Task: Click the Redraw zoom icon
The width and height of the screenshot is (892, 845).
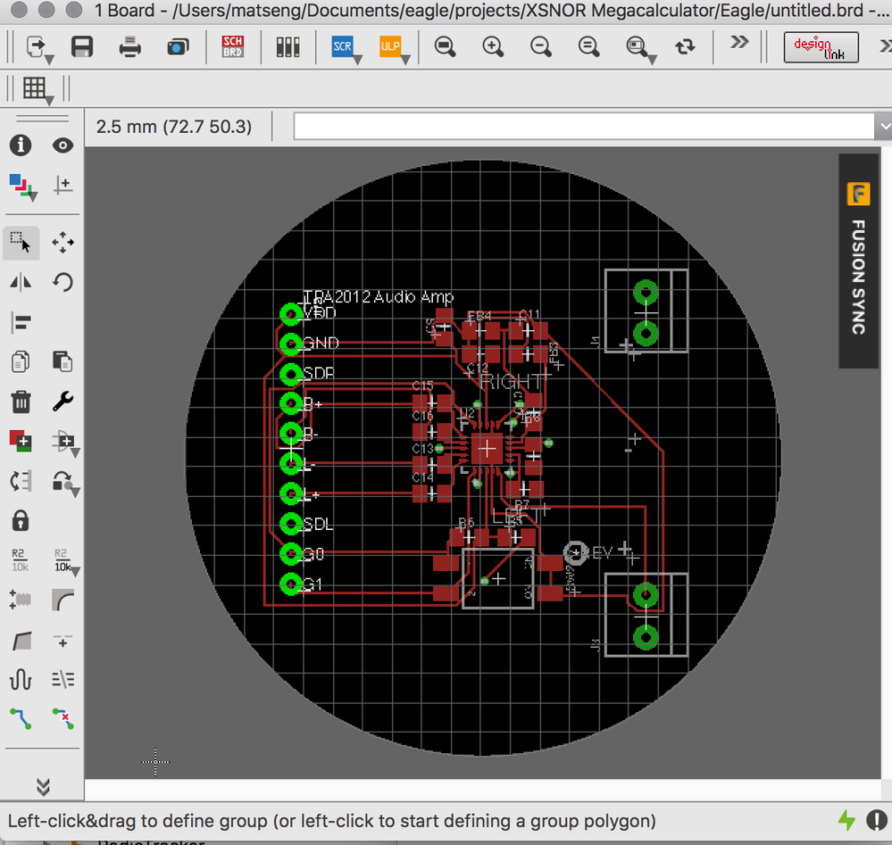Action: [588, 46]
